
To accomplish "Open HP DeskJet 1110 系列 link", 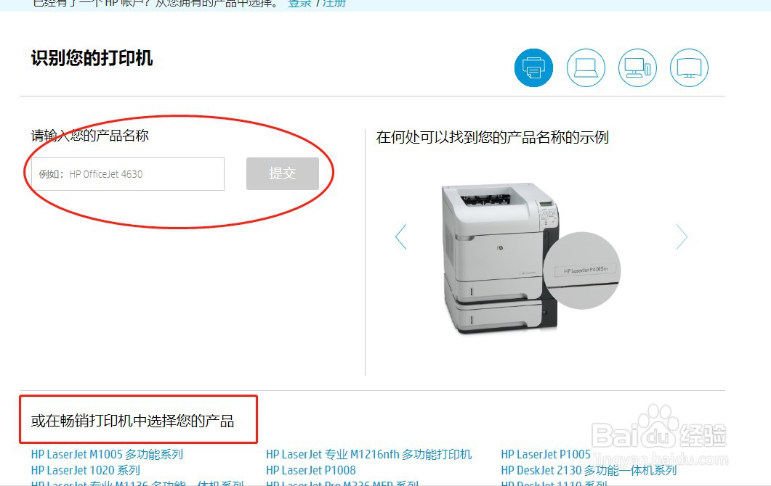I will tap(554, 482).
